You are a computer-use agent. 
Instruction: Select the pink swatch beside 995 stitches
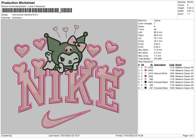click(146, 79)
